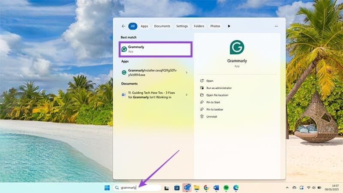Uninstall Grammarly from the actions list
Screen dimensions: 343x193
tap(212, 116)
